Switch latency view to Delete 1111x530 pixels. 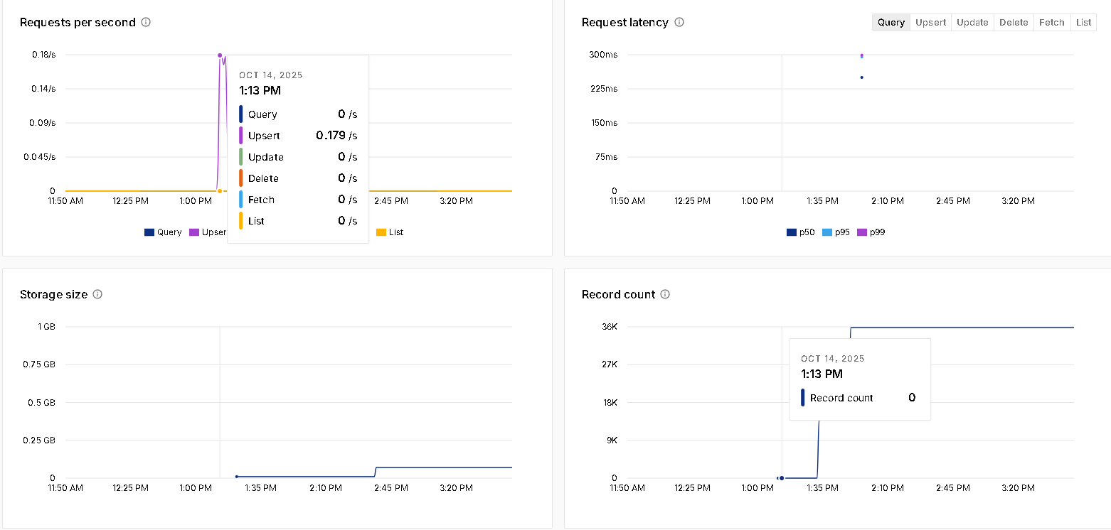(1014, 23)
